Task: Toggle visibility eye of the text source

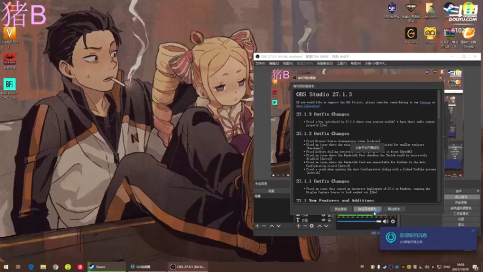Action: point(324,220)
